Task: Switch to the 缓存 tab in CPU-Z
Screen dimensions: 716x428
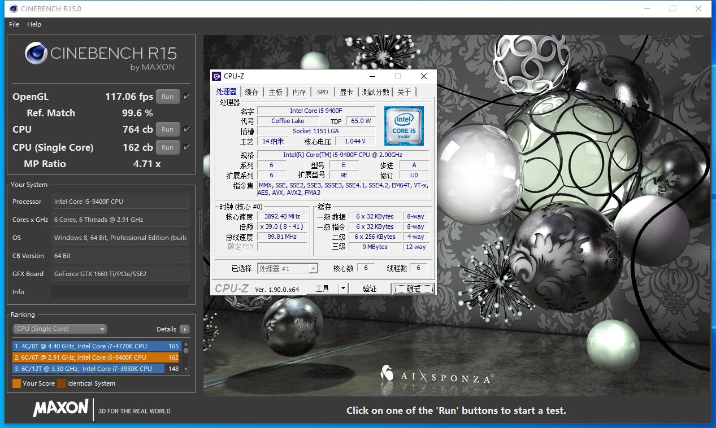Action: (x=251, y=92)
